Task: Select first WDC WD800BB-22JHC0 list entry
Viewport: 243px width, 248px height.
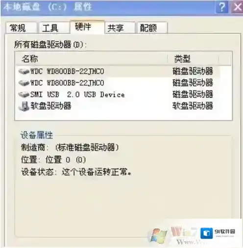Action: pos(67,71)
